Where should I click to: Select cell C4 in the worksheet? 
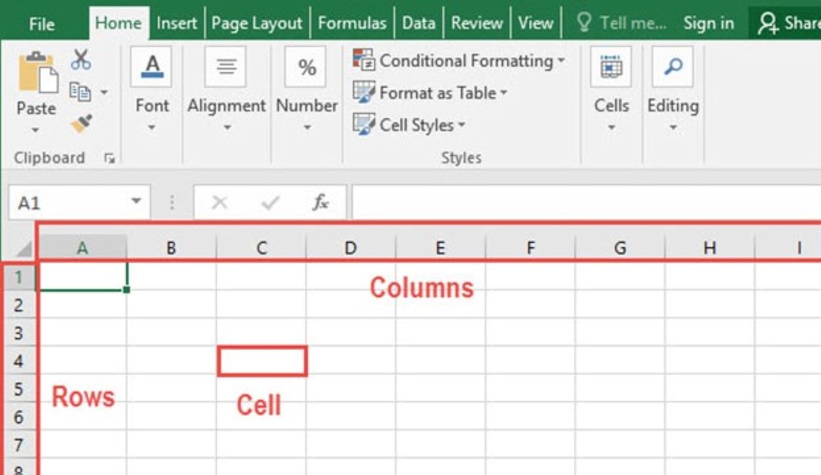click(262, 361)
